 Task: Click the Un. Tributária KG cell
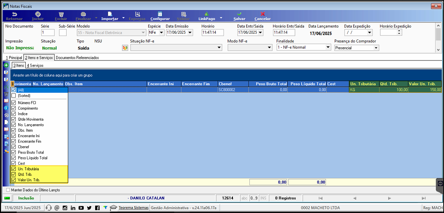tap(364, 90)
